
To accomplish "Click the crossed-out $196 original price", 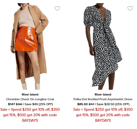I will coord(19,104).
